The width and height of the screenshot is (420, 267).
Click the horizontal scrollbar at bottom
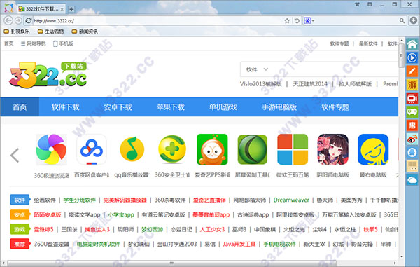point(171,263)
